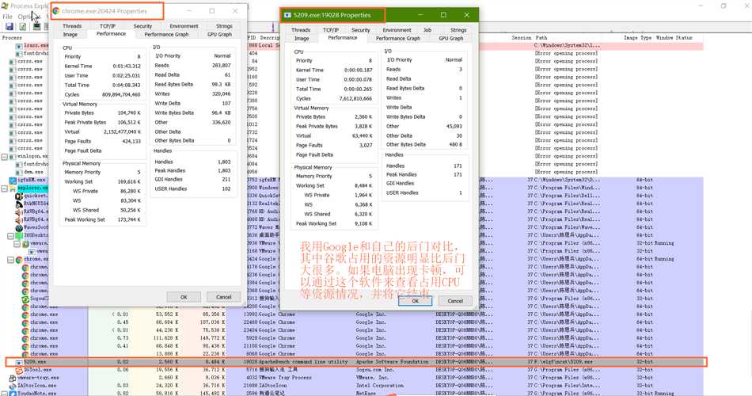Click the SogouCl process icon

pyautogui.click(x=25, y=299)
